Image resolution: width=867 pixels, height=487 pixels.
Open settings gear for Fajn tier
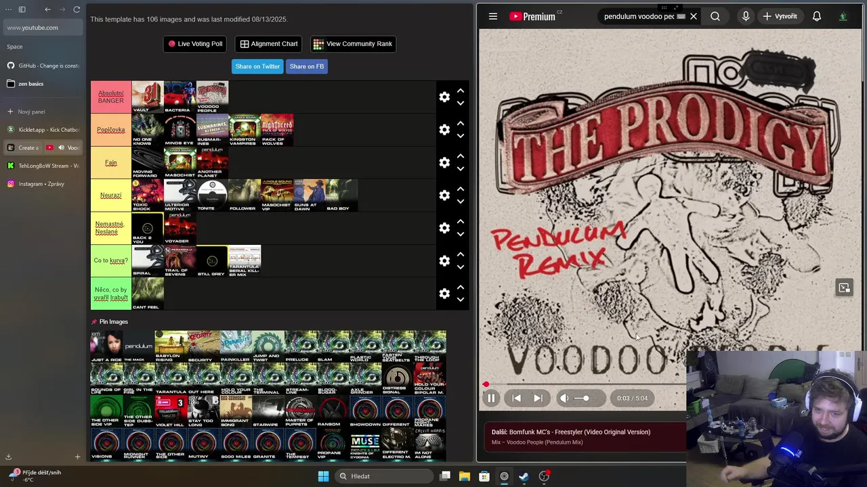tap(444, 162)
